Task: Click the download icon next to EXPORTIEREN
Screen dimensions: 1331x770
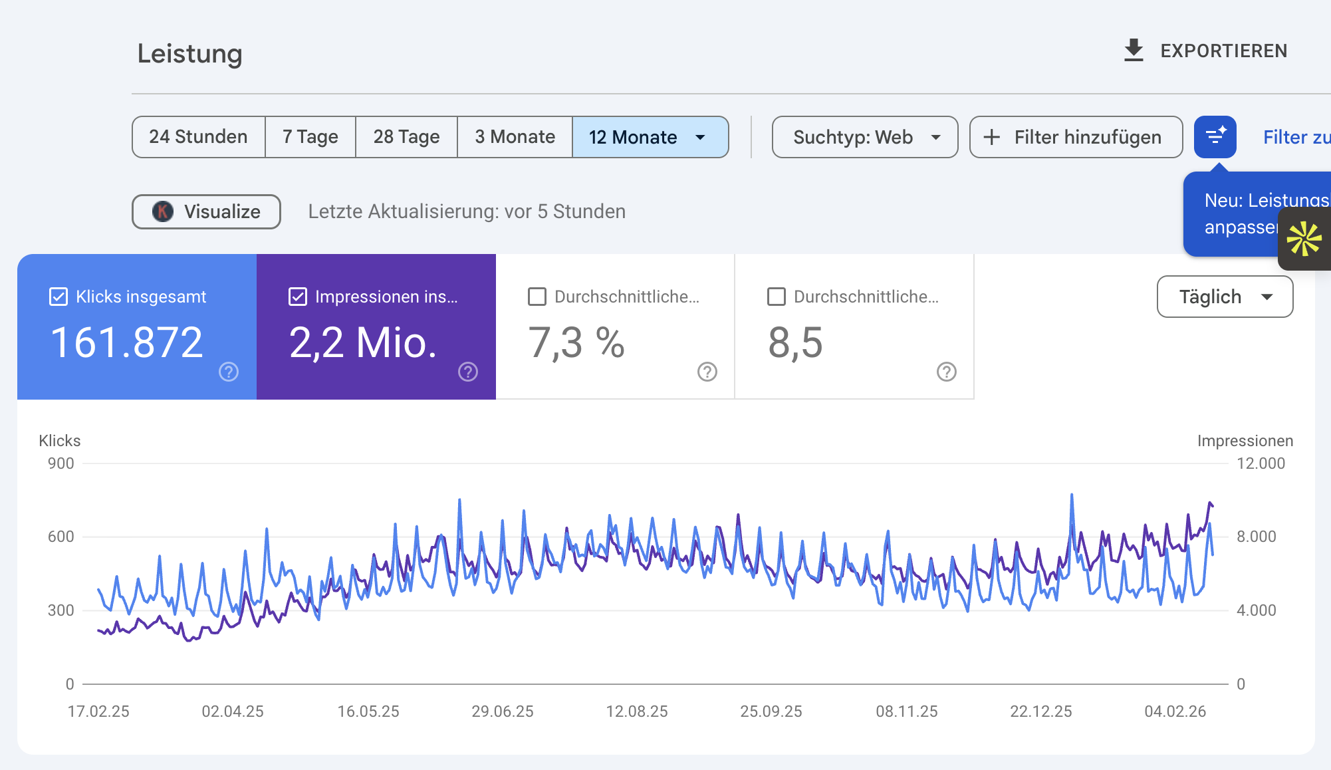Action: click(1133, 49)
